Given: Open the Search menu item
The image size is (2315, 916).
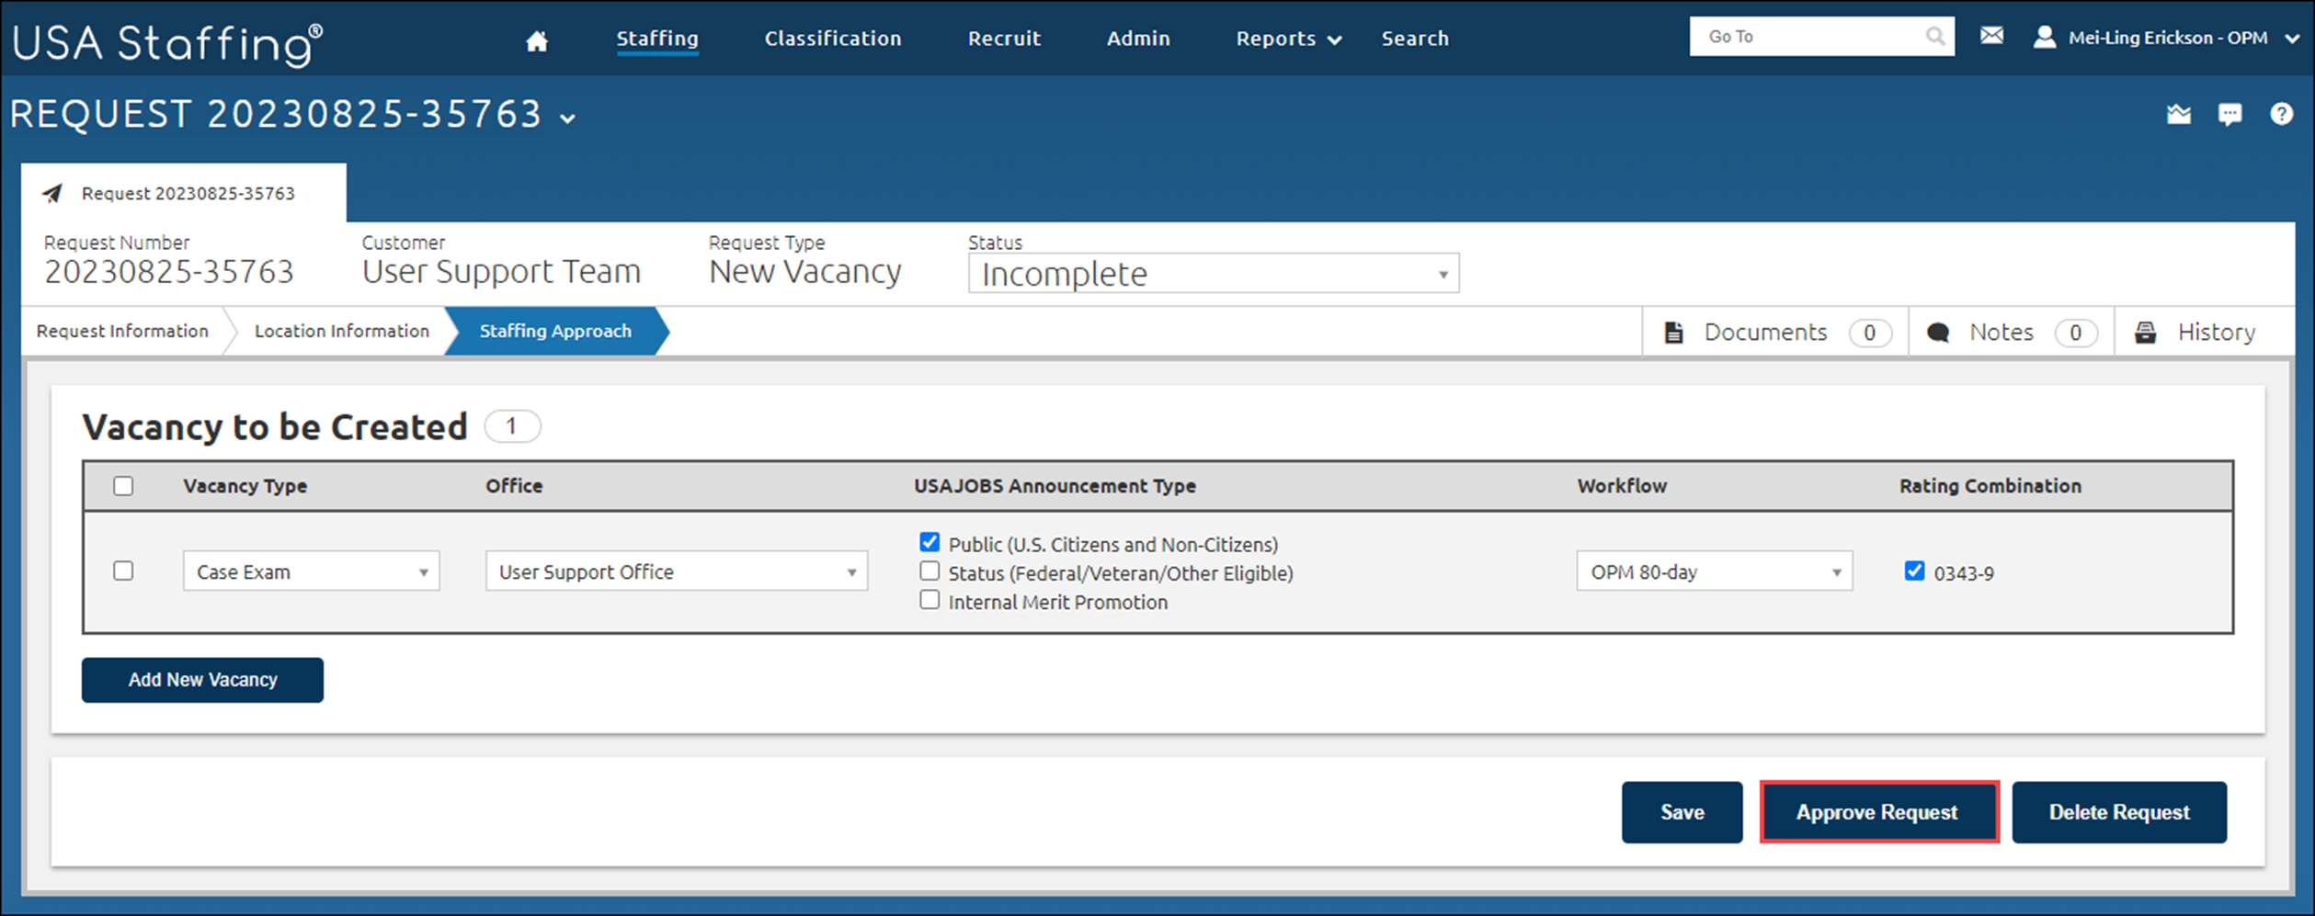Looking at the screenshot, I should tap(1415, 39).
